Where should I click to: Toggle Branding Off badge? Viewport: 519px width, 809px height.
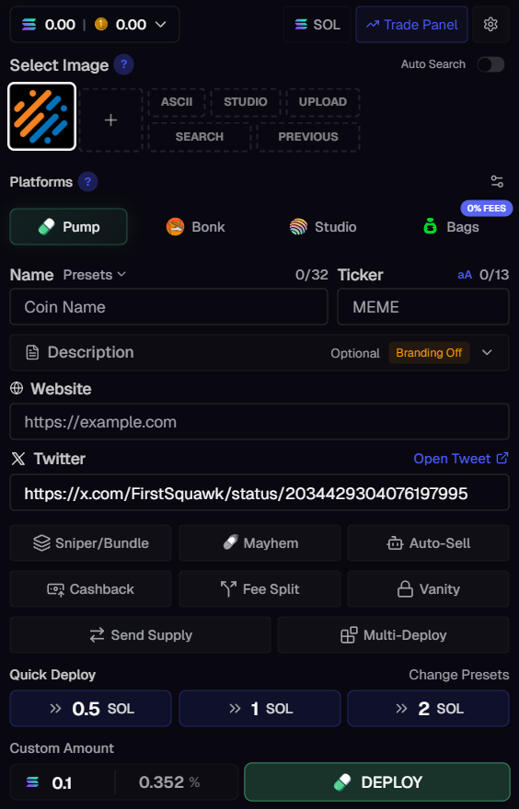429,353
